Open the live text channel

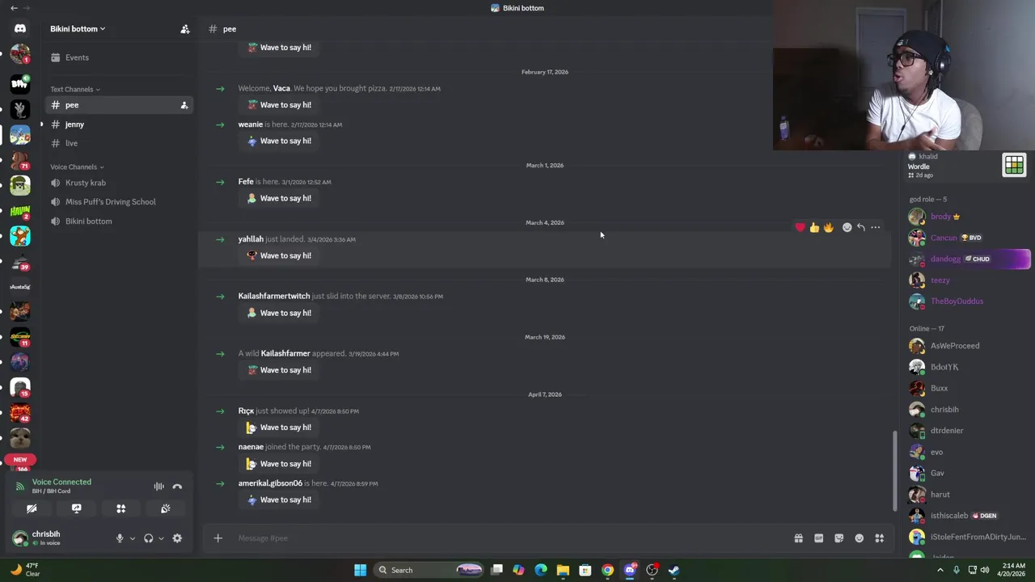pos(71,143)
